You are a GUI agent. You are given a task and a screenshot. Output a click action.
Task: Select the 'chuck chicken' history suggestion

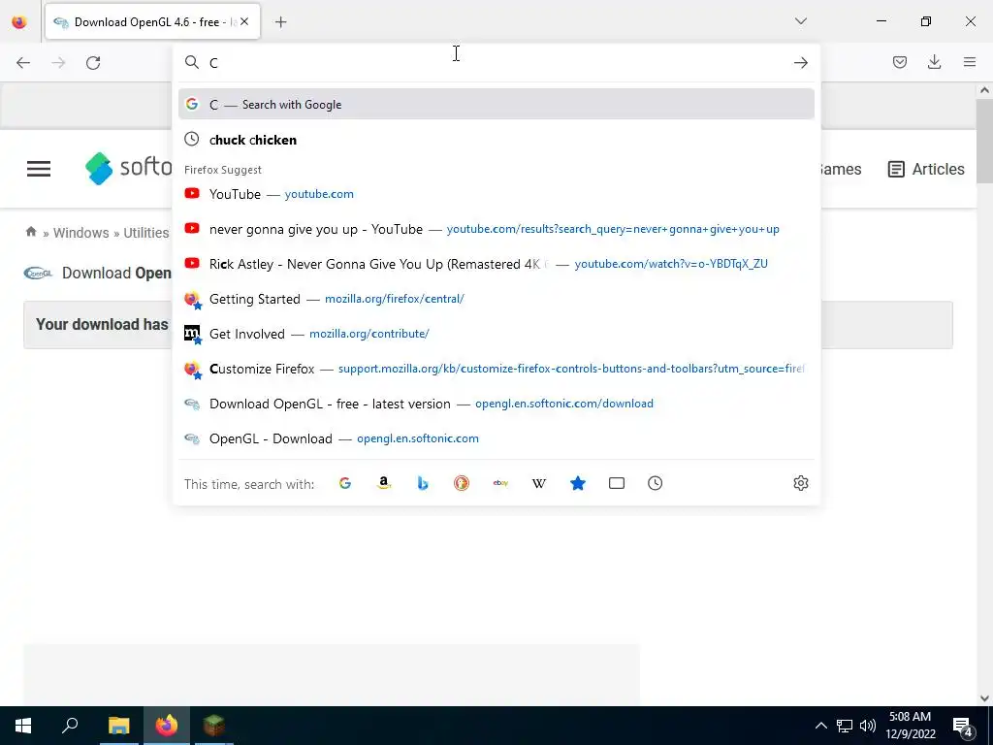[496, 140]
